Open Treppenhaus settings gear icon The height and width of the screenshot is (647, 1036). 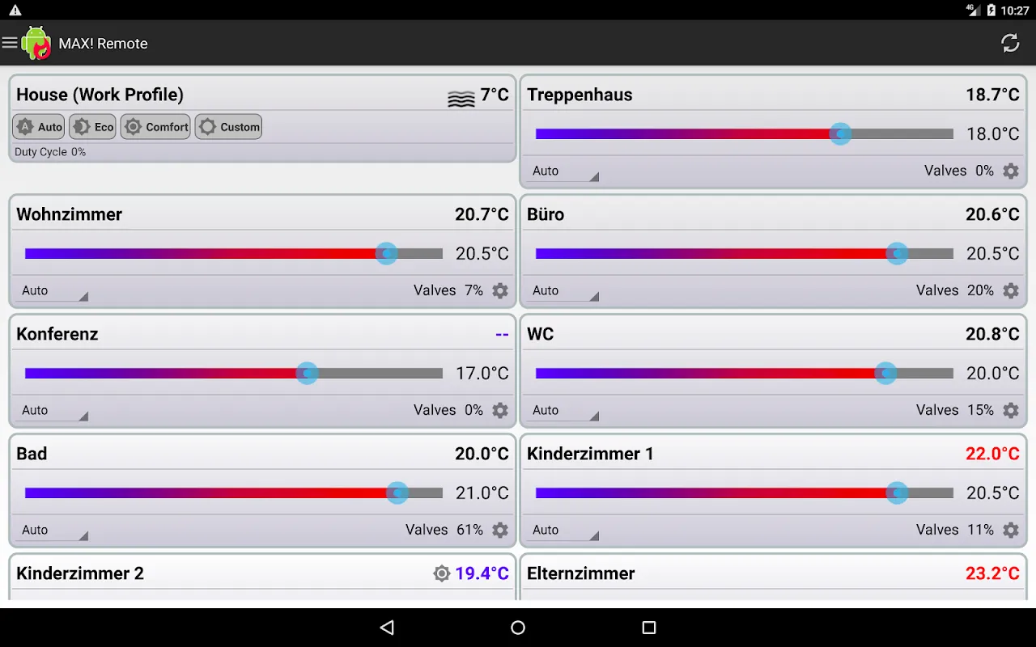coord(1011,171)
